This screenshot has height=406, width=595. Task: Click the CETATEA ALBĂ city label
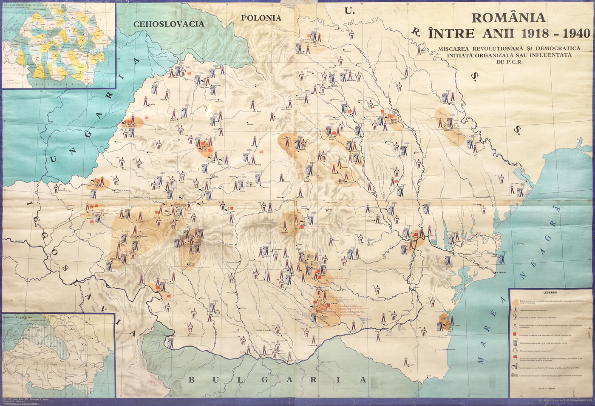point(518,183)
